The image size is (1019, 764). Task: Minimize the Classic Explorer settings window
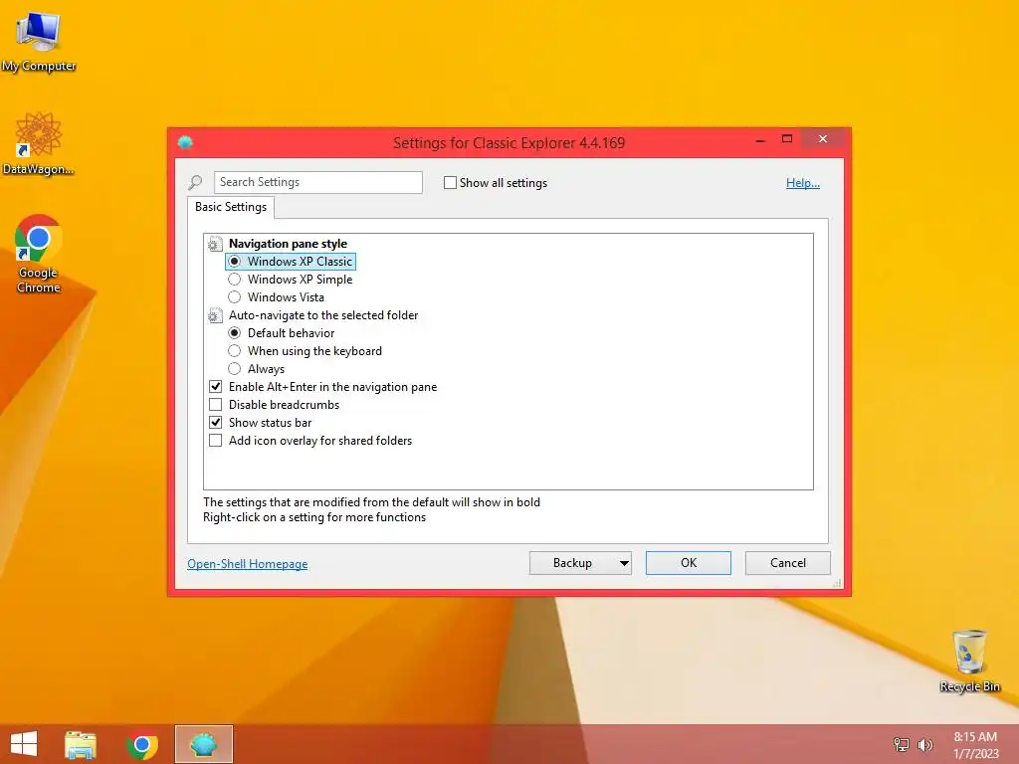[x=760, y=139]
